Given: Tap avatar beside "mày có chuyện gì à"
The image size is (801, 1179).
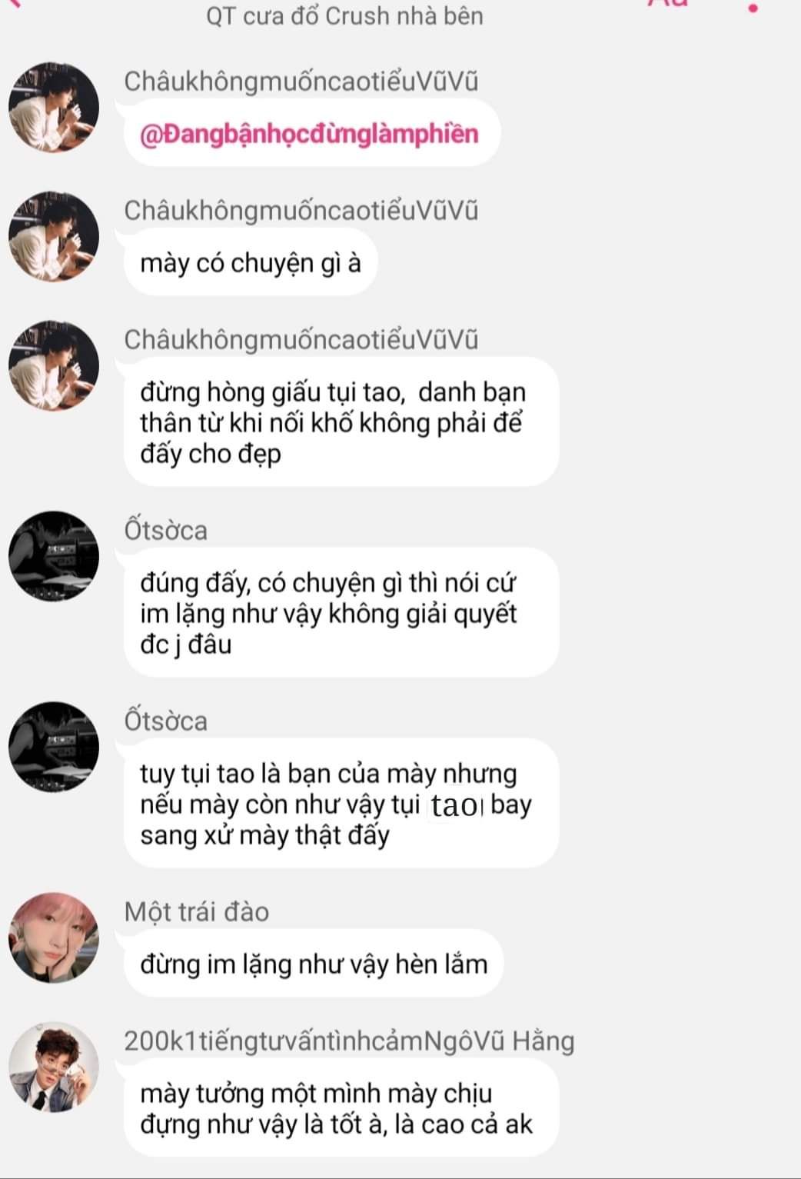Looking at the screenshot, I should click(54, 237).
